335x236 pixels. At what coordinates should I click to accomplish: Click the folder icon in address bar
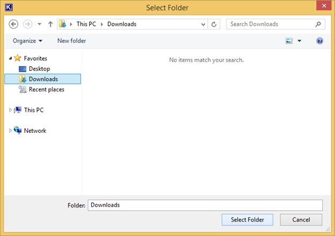pyautogui.click(x=63, y=24)
